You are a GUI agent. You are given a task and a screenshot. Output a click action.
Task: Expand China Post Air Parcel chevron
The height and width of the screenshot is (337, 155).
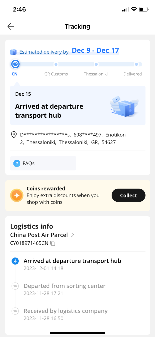click(72, 235)
